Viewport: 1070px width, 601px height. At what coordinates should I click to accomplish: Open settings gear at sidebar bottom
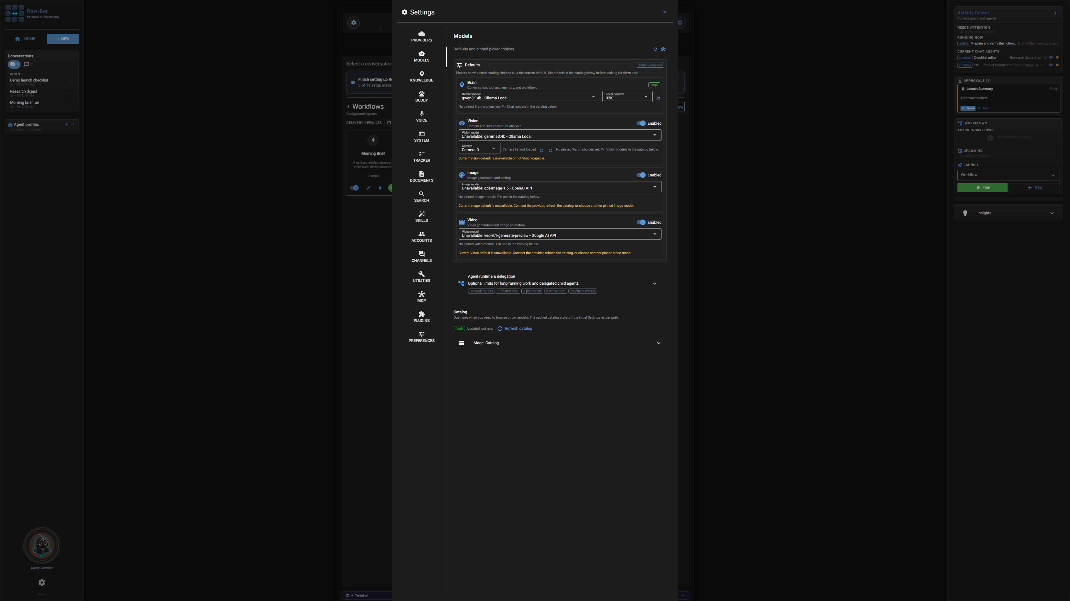pyautogui.click(x=42, y=583)
